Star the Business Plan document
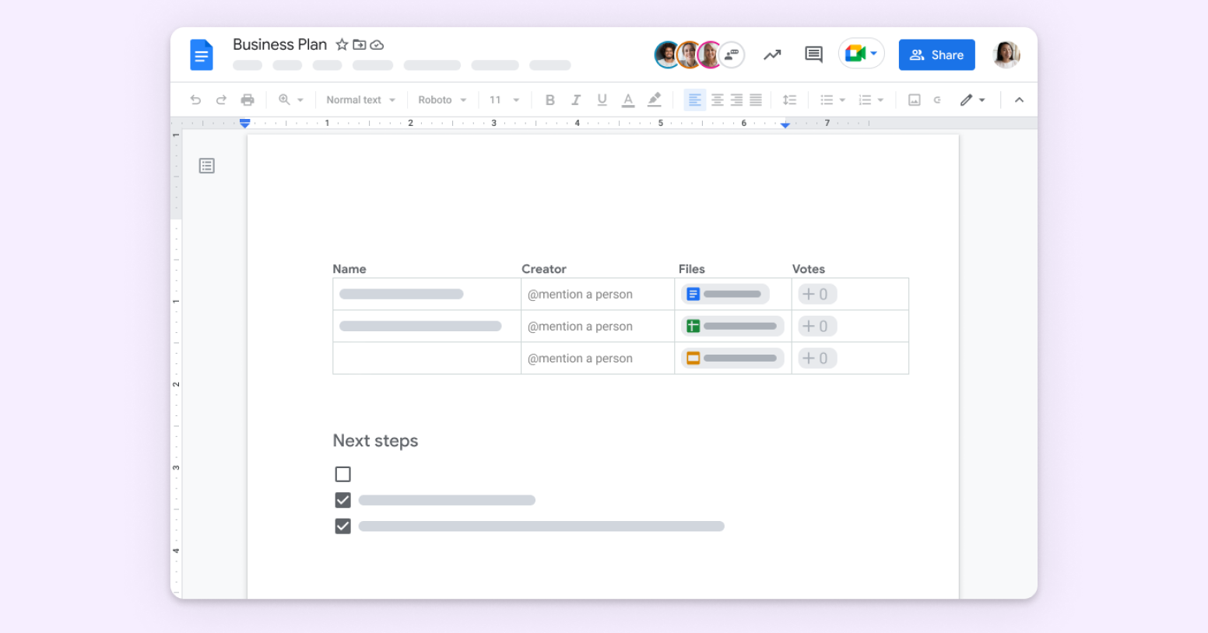1208x633 pixels. coord(342,44)
